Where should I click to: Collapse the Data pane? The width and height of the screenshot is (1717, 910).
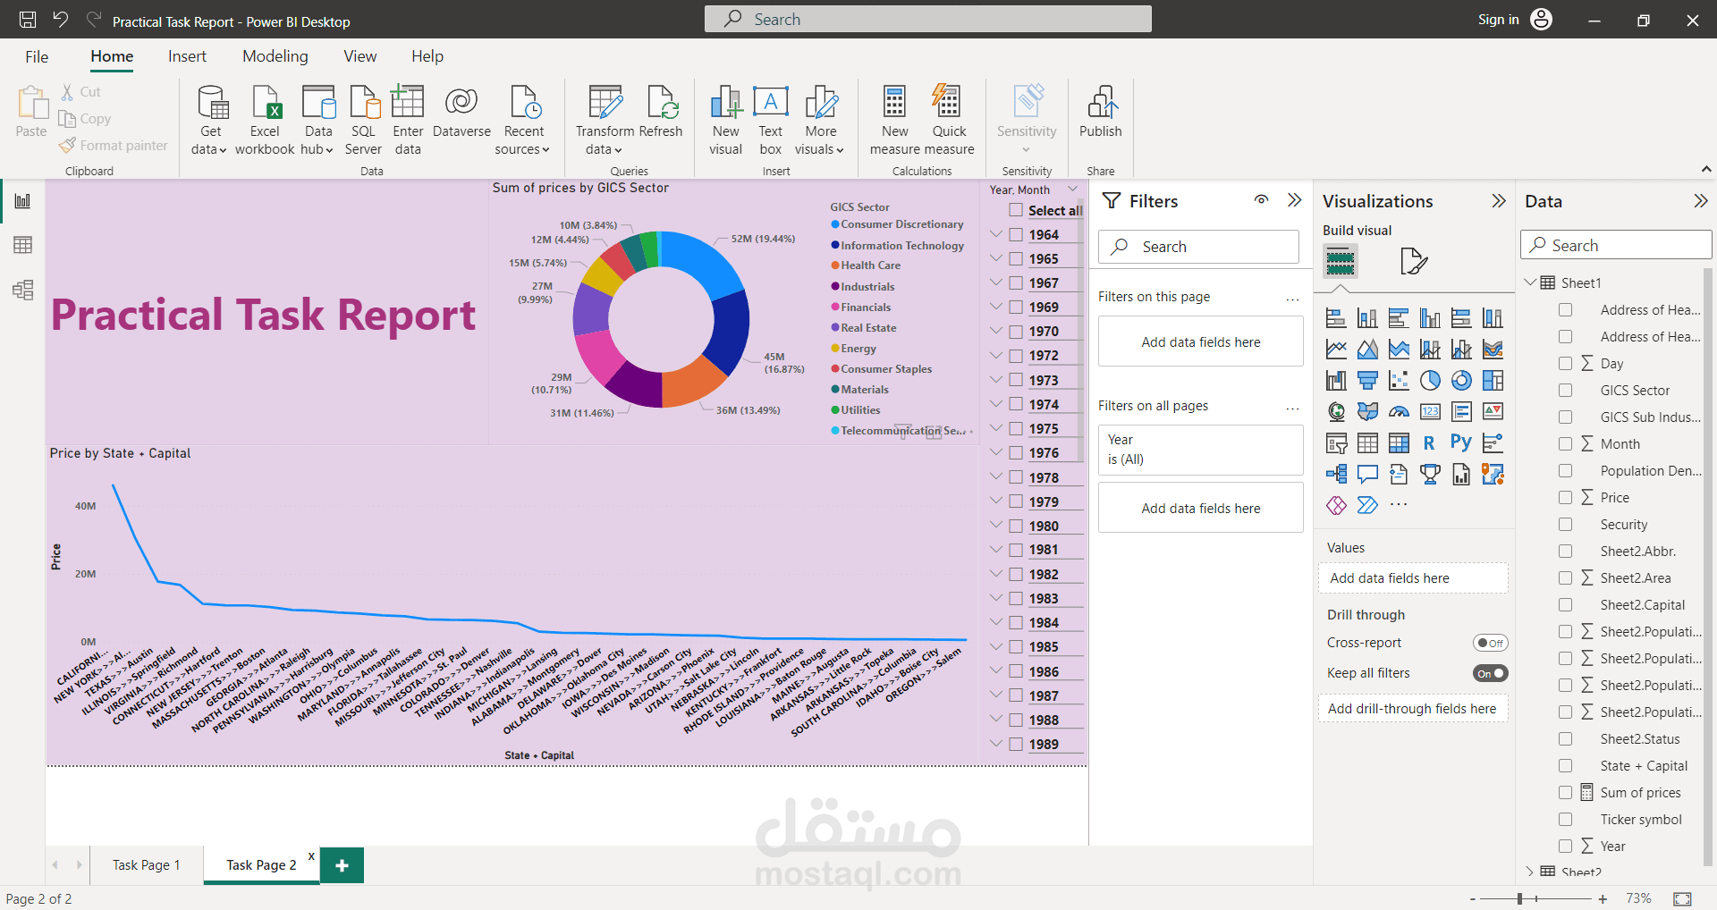1701,201
